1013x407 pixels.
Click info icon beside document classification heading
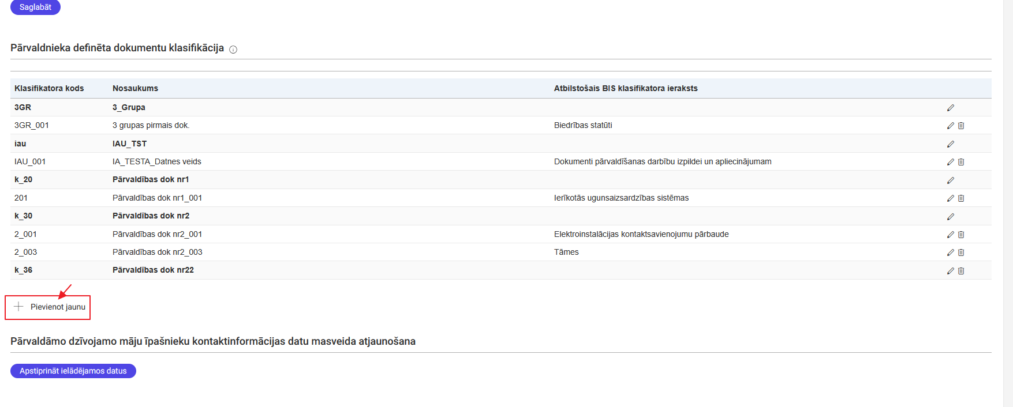coord(233,50)
